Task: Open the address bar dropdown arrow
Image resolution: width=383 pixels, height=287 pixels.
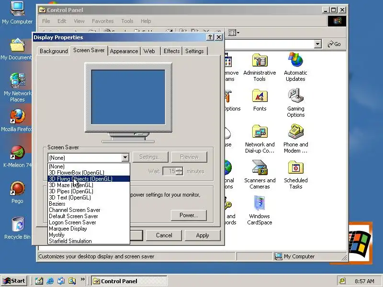Action: [x=317, y=44]
